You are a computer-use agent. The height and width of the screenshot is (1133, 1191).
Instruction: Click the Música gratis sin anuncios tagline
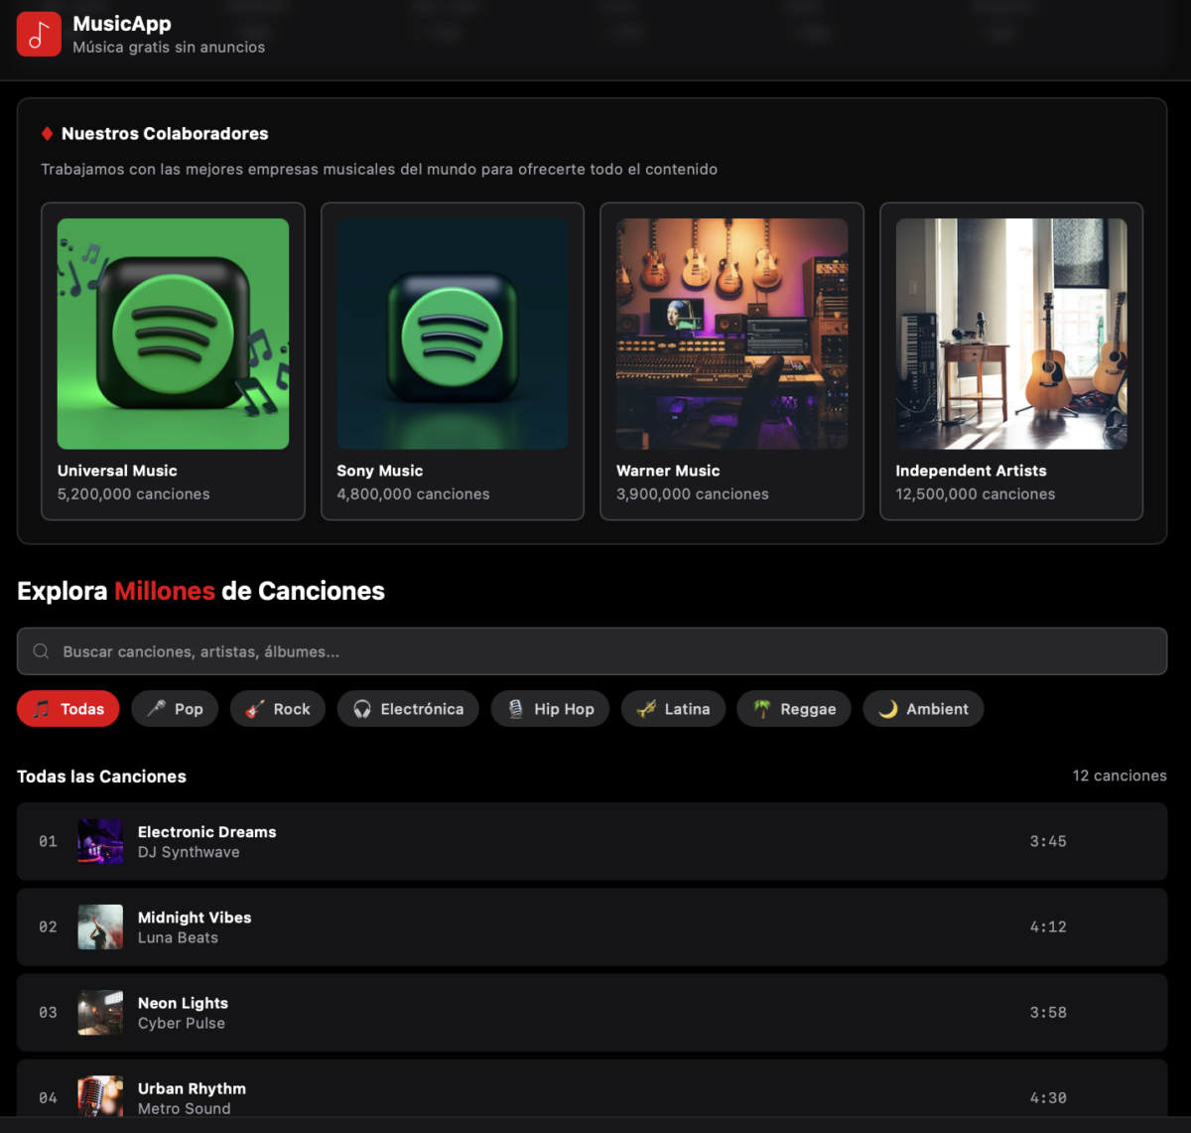tap(169, 47)
